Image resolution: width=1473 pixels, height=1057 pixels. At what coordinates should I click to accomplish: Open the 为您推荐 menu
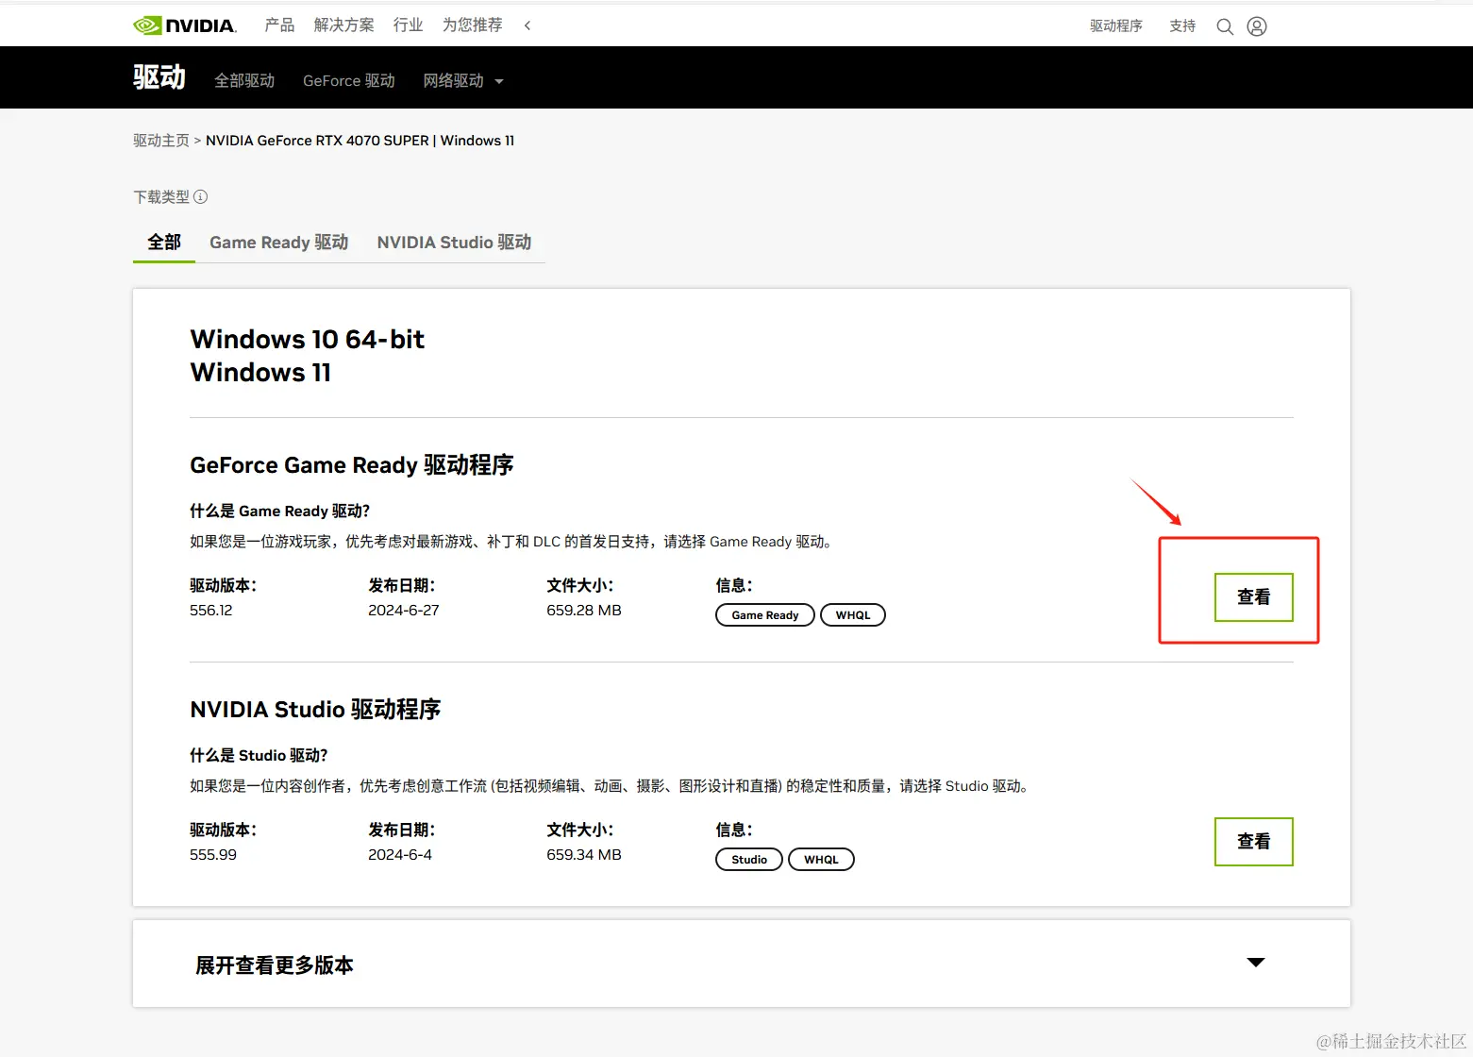472,25
